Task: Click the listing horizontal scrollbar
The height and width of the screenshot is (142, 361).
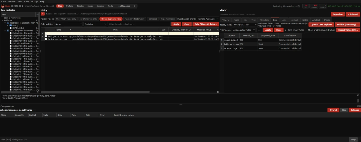Action: click(95, 92)
